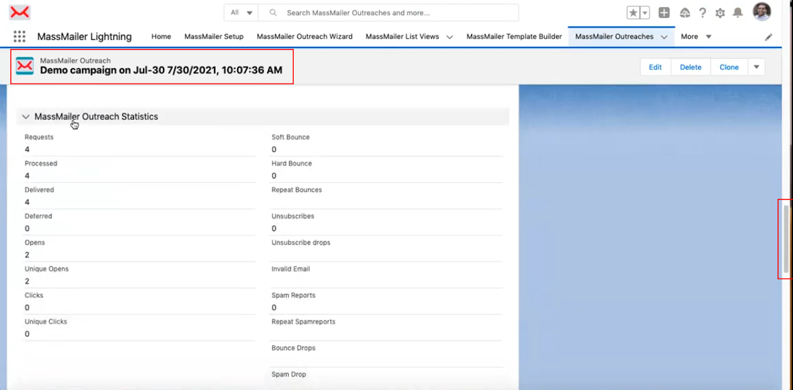The image size is (793, 390).
Task: Click the Repeat Bounces field label
Action: point(297,190)
